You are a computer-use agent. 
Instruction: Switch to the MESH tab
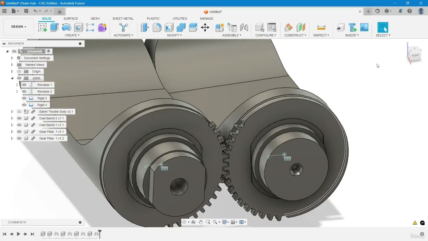(95, 18)
